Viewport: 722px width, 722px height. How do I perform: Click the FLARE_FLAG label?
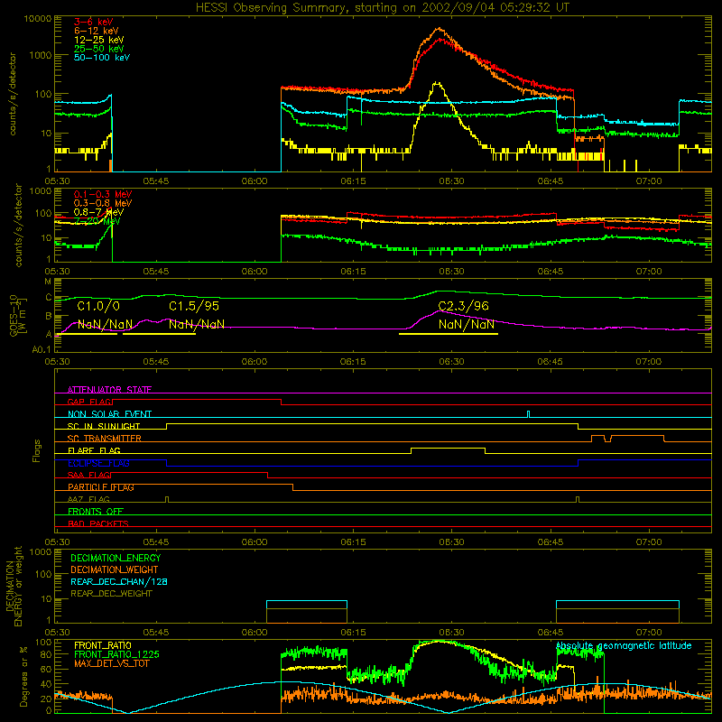click(94, 450)
